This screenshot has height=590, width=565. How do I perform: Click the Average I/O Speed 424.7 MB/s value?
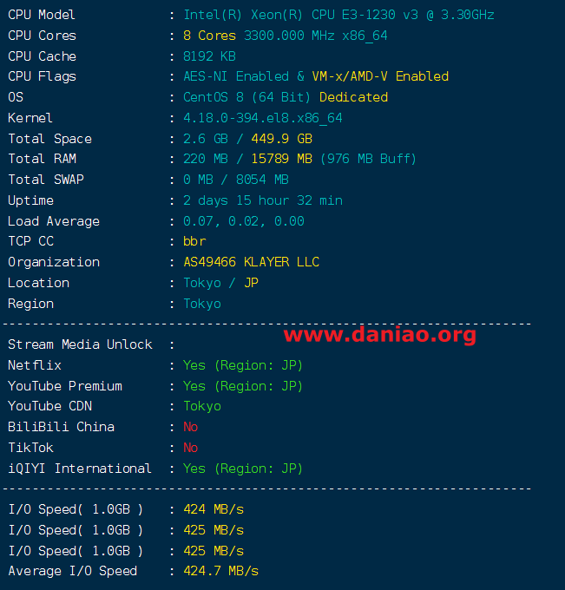pos(220,571)
